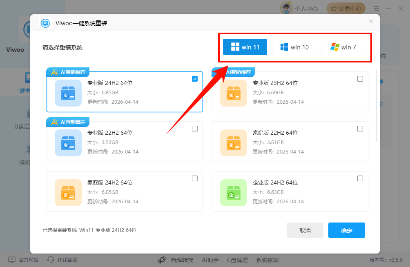410x267 pixels.
Task: Click the 大小: 3.53GB text
Action: tap(103, 142)
